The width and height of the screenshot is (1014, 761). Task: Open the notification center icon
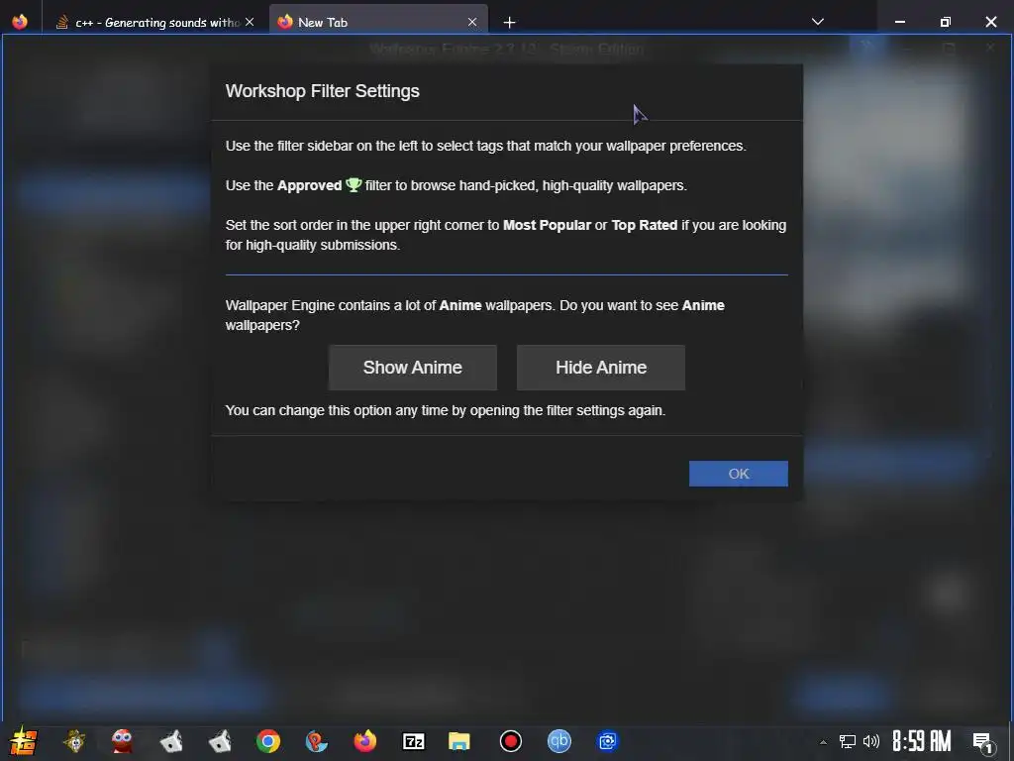983,741
